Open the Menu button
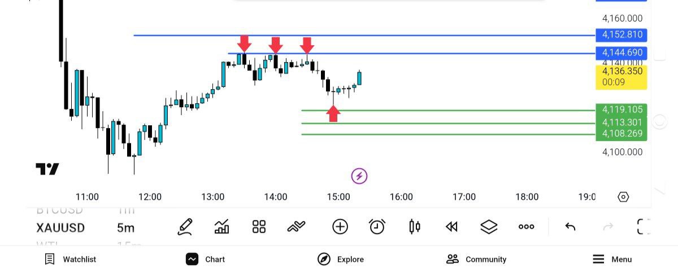The width and height of the screenshot is (678, 273). pos(612,259)
